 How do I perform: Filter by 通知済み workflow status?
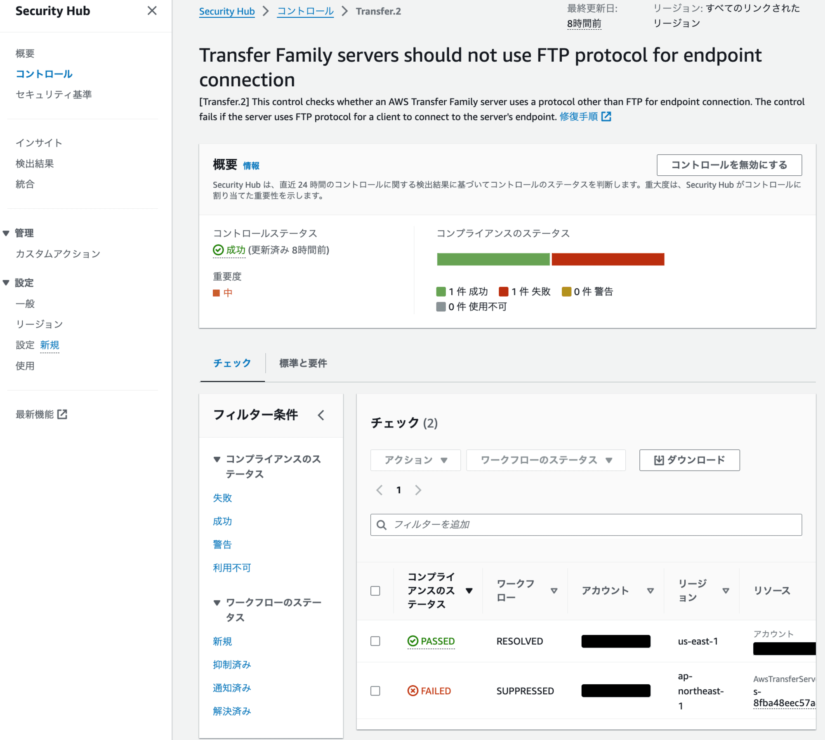232,688
